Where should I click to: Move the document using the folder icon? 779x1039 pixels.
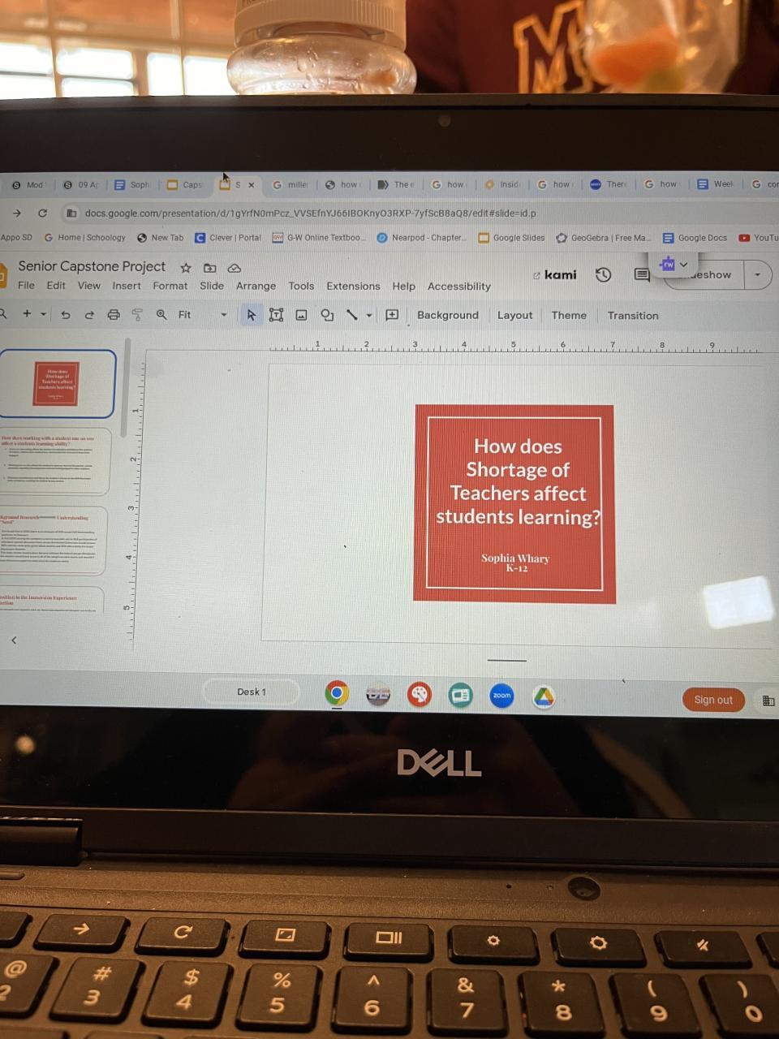click(x=209, y=268)
